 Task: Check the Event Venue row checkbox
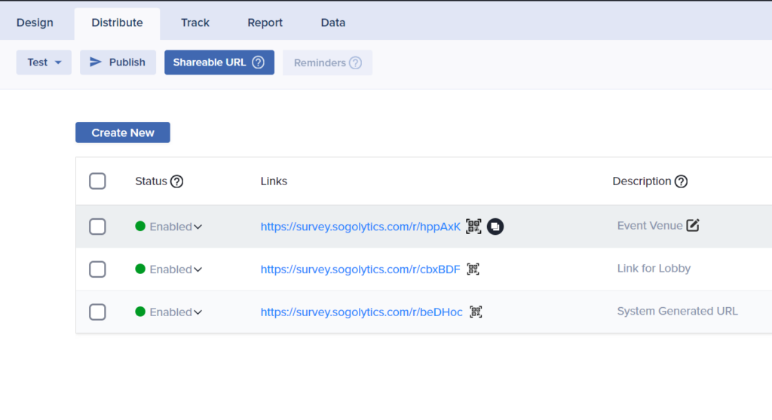coord(97,227)
